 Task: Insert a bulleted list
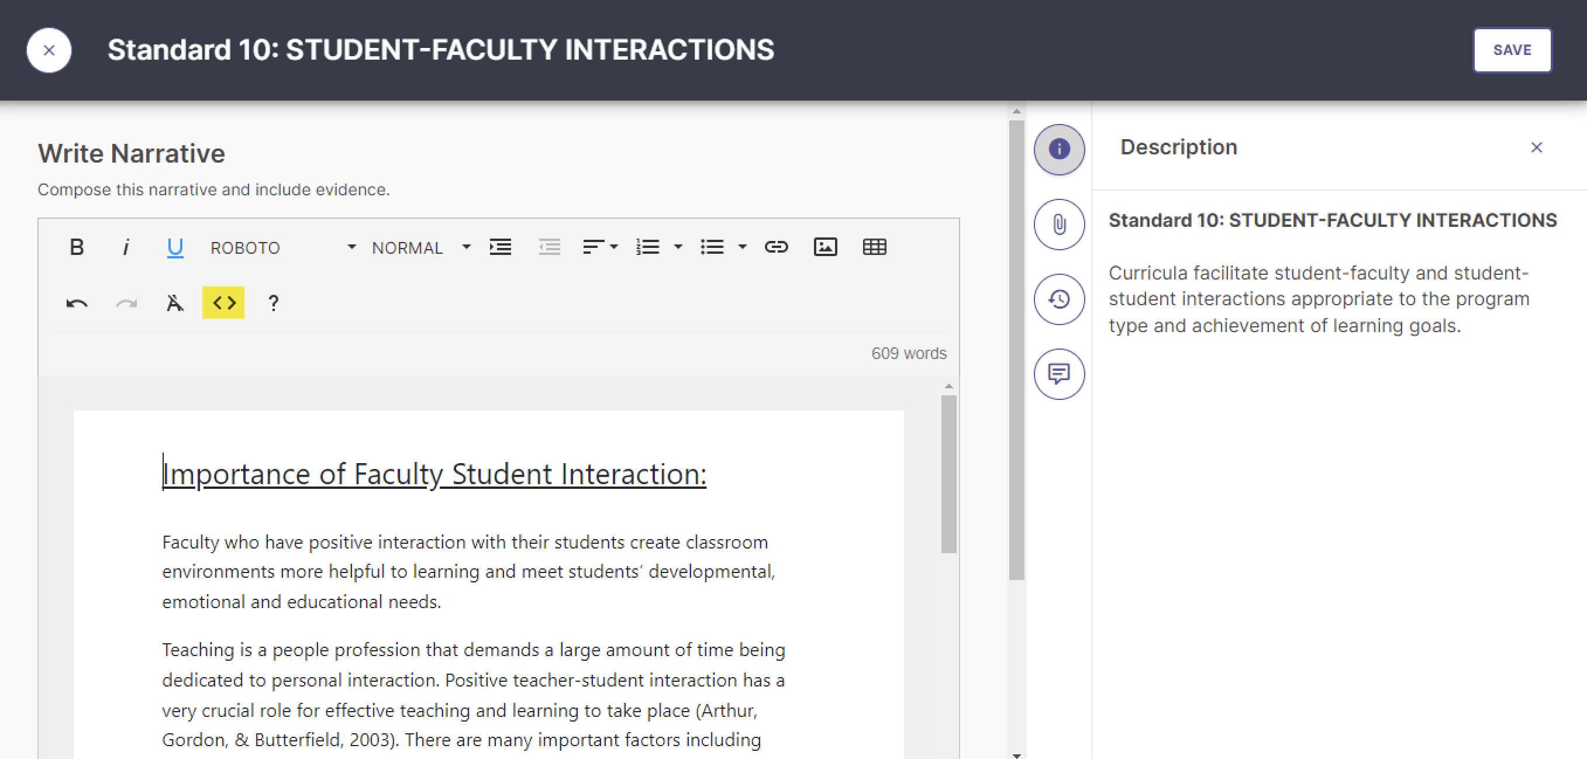712,247
